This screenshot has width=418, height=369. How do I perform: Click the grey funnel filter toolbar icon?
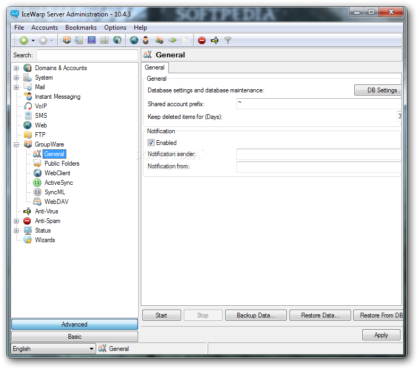[228, 40]
